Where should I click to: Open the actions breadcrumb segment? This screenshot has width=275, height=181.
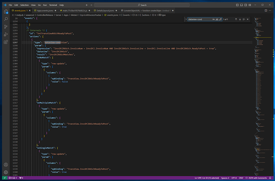(x=145, y=15)
